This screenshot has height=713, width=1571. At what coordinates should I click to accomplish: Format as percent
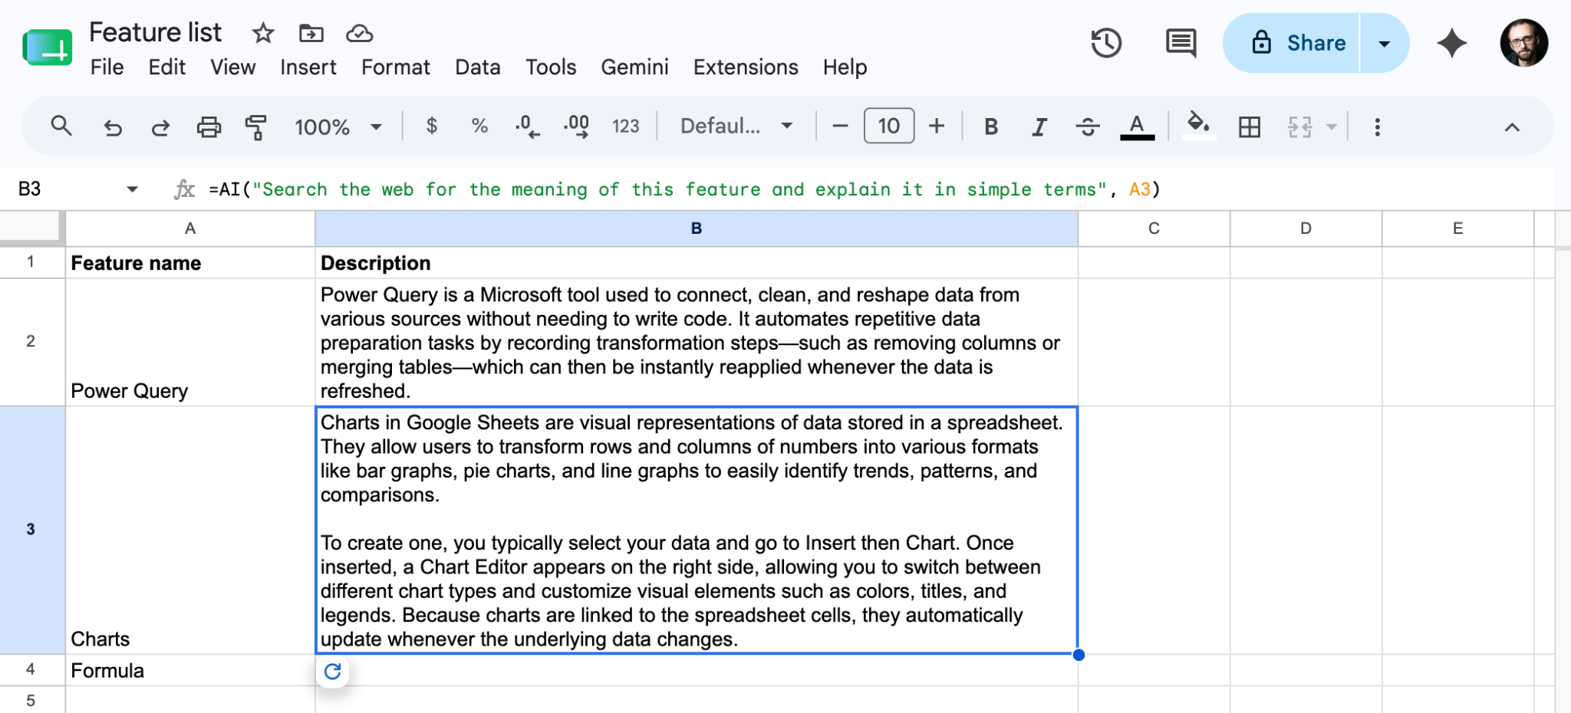(x=479, y=127)
